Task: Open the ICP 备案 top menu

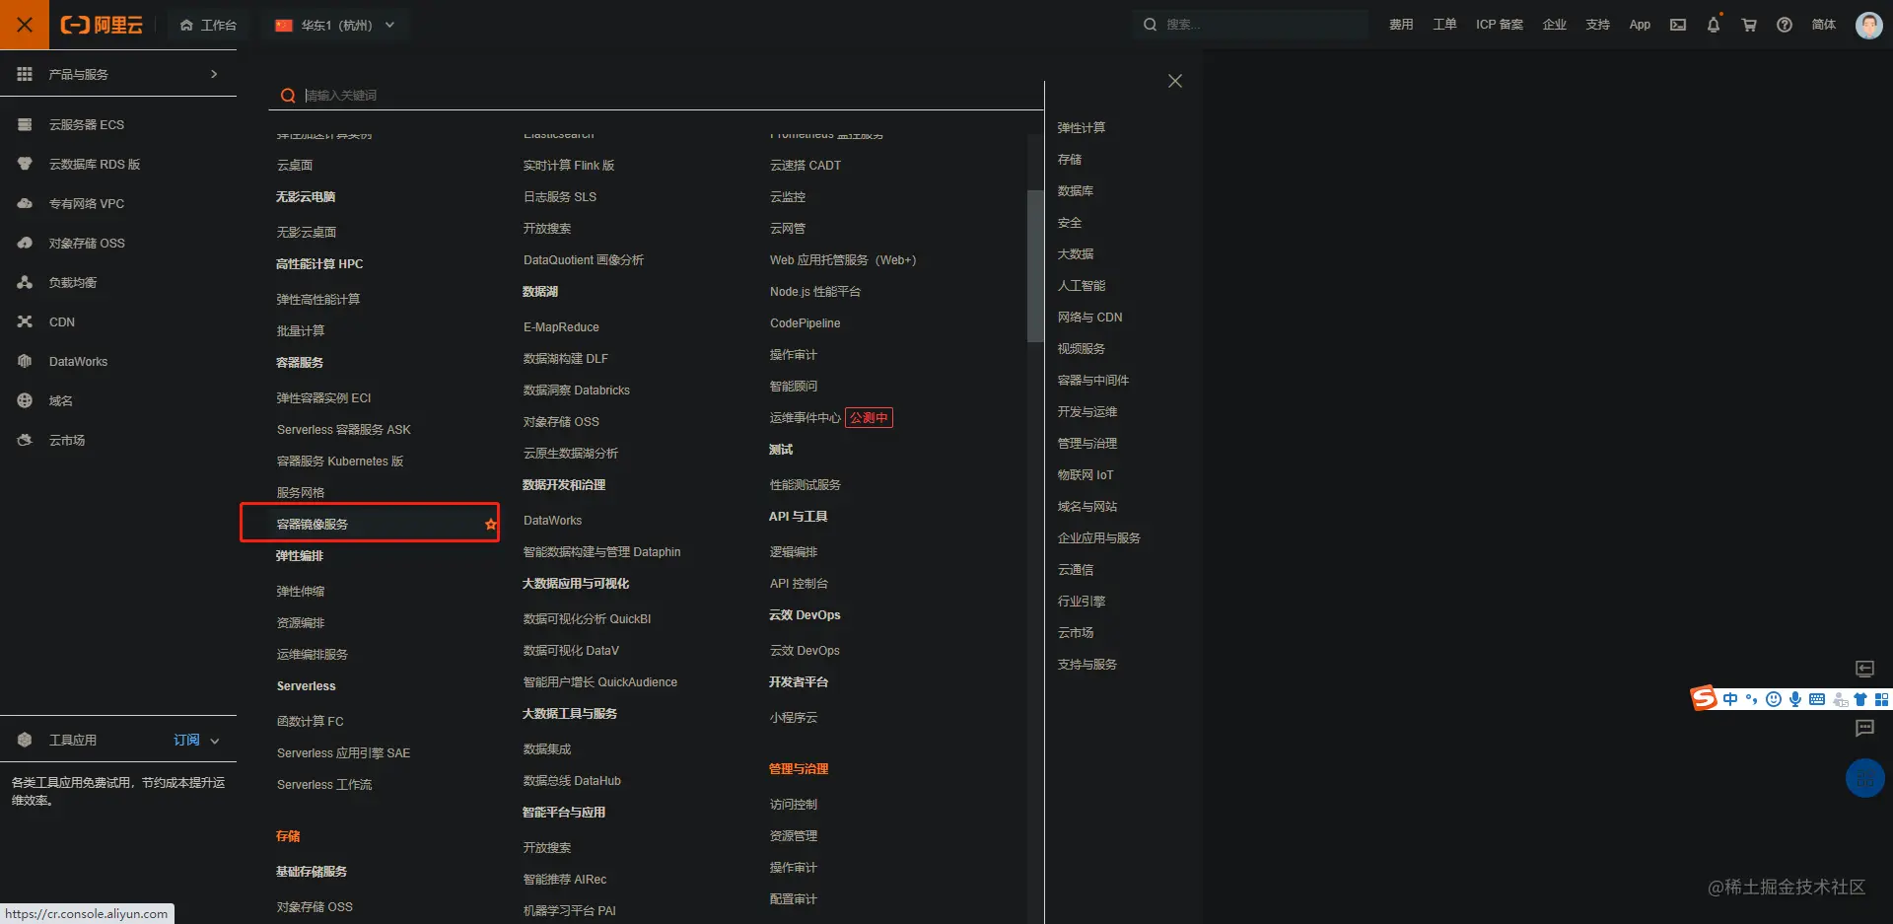Action: click(x=1500, y=25)
